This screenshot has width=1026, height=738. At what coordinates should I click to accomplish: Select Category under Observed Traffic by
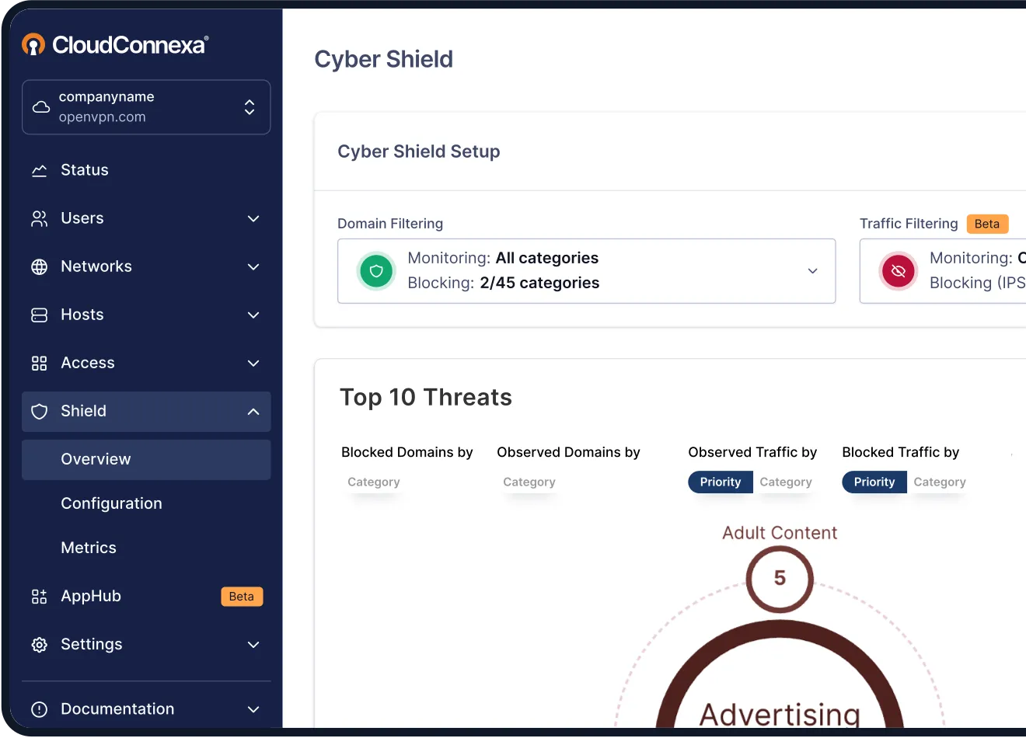(786, 482)
